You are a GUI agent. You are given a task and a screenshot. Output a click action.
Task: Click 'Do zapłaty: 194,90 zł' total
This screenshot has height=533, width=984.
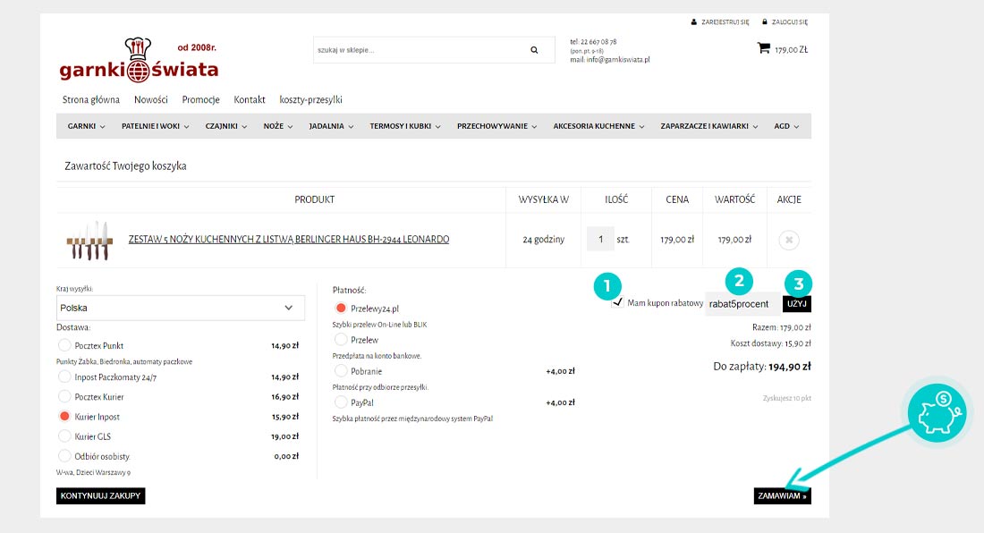click(x=762, y=367)
